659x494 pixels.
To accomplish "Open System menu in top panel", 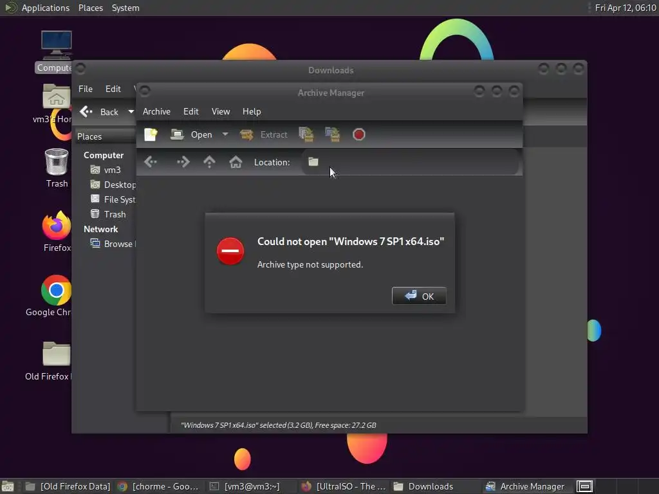I will 125,8.
